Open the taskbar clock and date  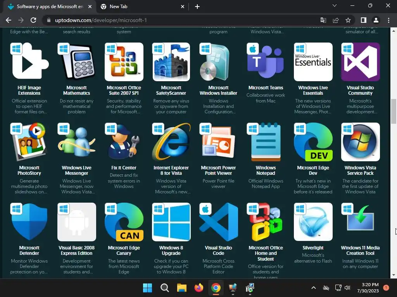368,288
